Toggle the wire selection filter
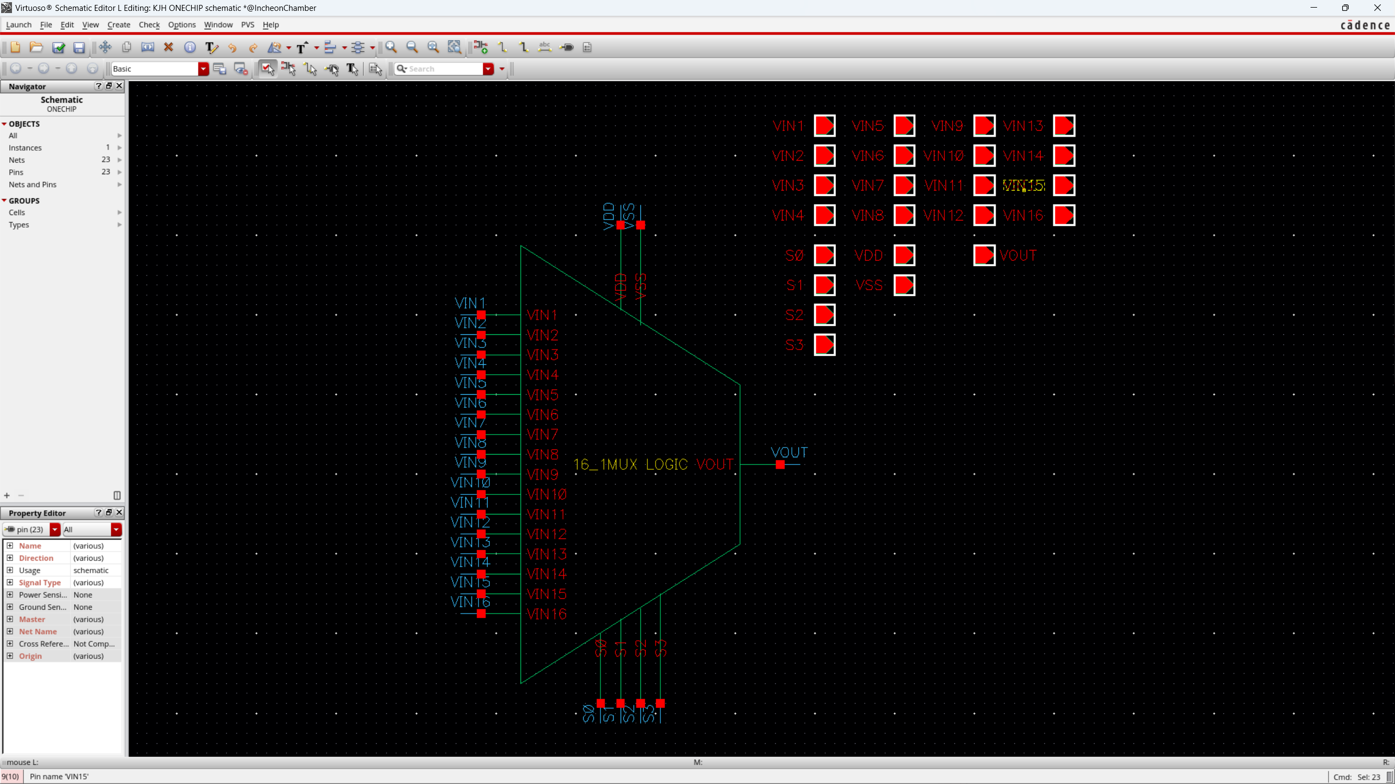This screenshot has height=784, width=1395. [310, 69]
